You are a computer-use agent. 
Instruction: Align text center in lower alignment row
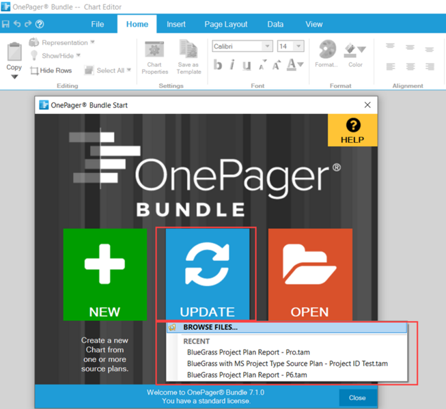click(x=410, y=66)
